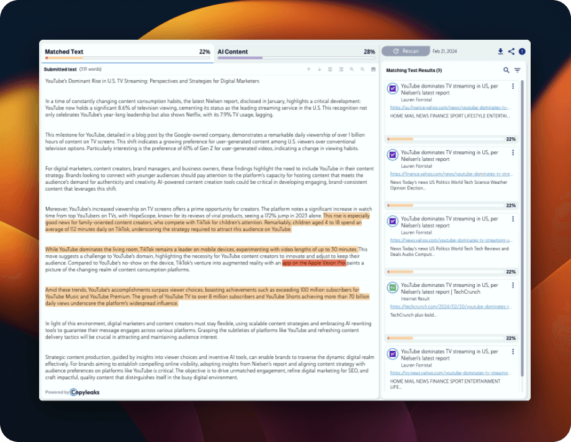Image resolution: width=571 pixels, height=442 pixels.
Task: Click the left text alignment icon
Action: pyautogui.click(x=330, y=70)
